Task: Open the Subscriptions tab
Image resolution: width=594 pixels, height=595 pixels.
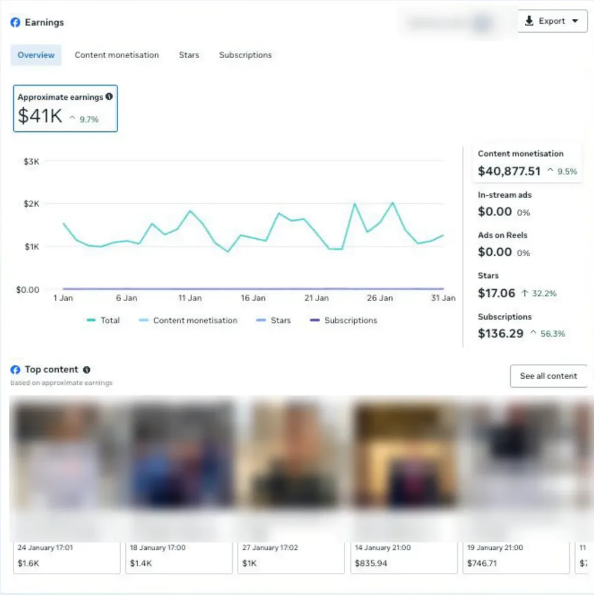Action: (245, 55)
